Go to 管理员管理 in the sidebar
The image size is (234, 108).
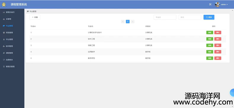pos(10,67)
